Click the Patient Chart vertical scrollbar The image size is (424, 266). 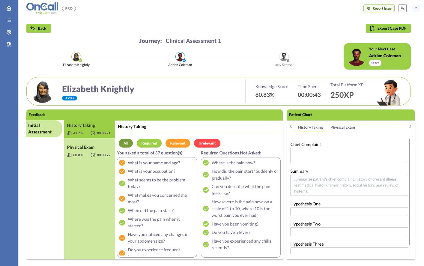pyautogui.click(x=409, y=192)
